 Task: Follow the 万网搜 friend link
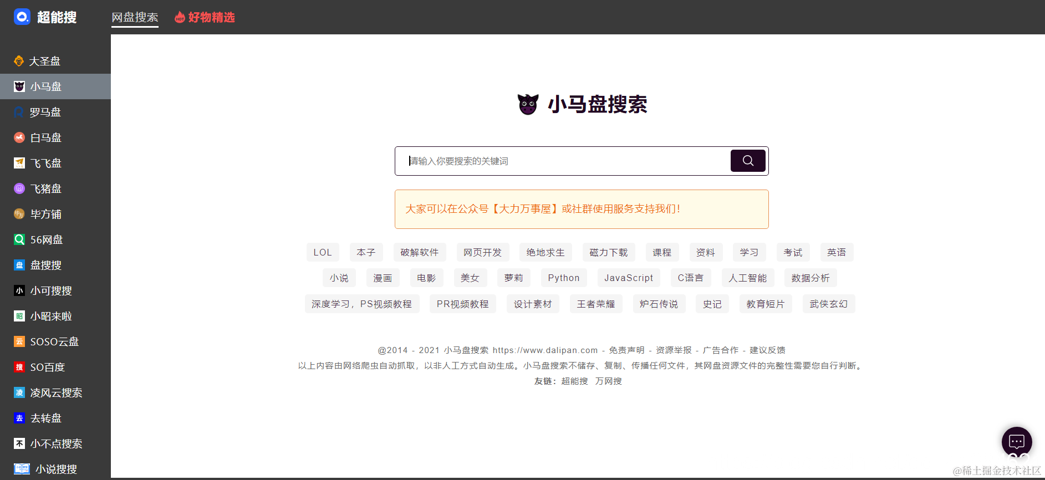[x=609, y=381]
